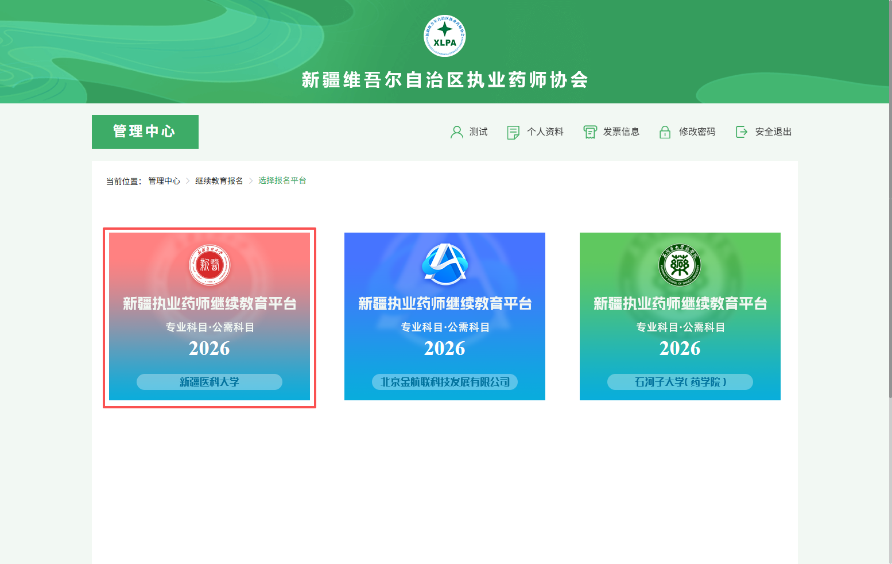Click 选择报名平台 in the breadcrumb
Image resolution: width=892 pixels, height=564 pixels.
[282, 180]
